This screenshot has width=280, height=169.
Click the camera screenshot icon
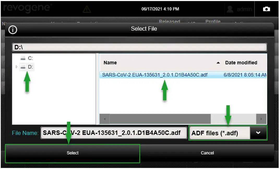pyautogui.click(x=266, y=9)
